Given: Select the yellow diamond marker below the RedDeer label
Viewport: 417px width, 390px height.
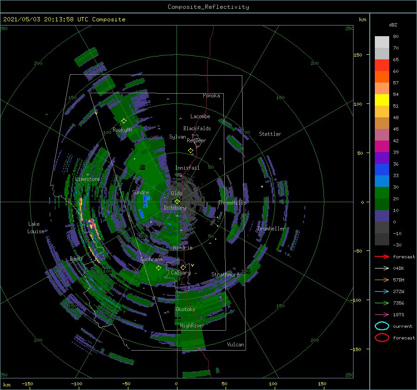Looking at the screenshot, I should pyautogui.click(x=191, y=151).
